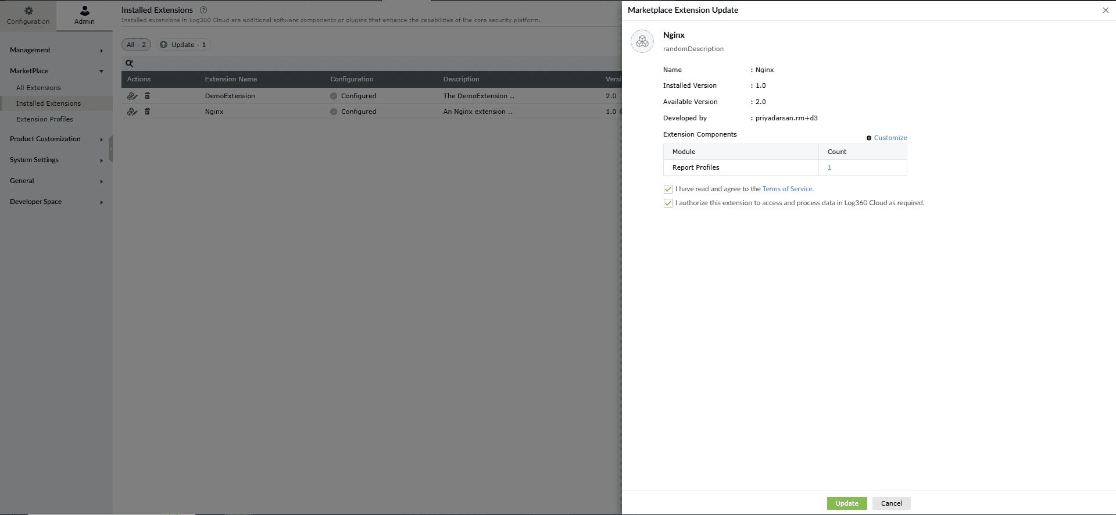Image resolution: width=1116 pixels, height=515 pixels.
Task: Click the Customize gear icon
Action: click(869, 138)
